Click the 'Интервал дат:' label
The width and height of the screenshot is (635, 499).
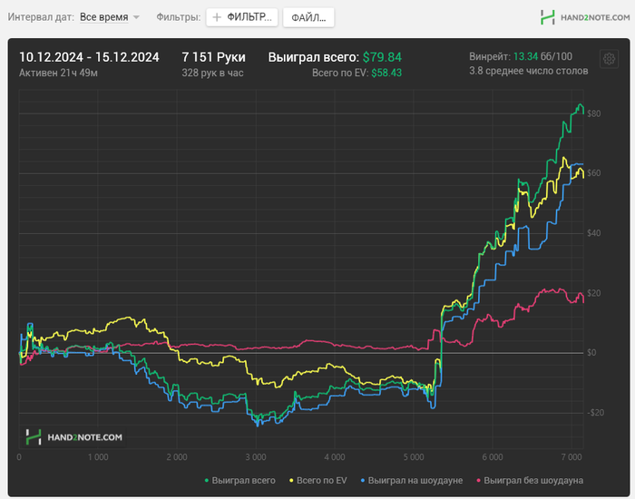[41, 17]
